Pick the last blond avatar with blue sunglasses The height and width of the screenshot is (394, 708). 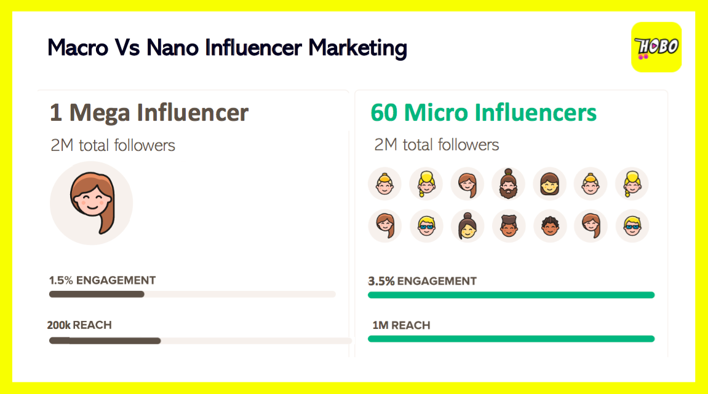point(632,225)
